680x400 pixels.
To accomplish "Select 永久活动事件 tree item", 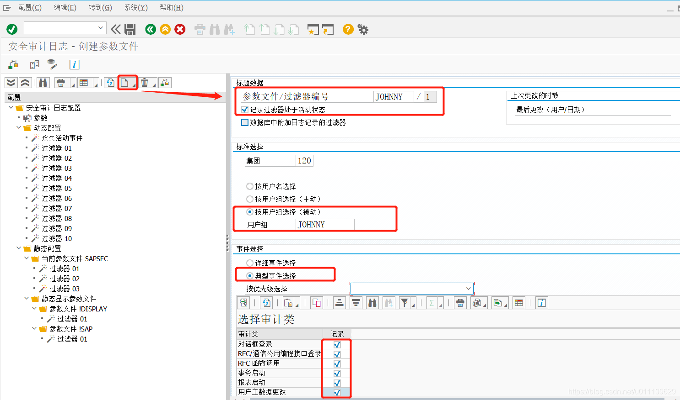I will (62, 138).
